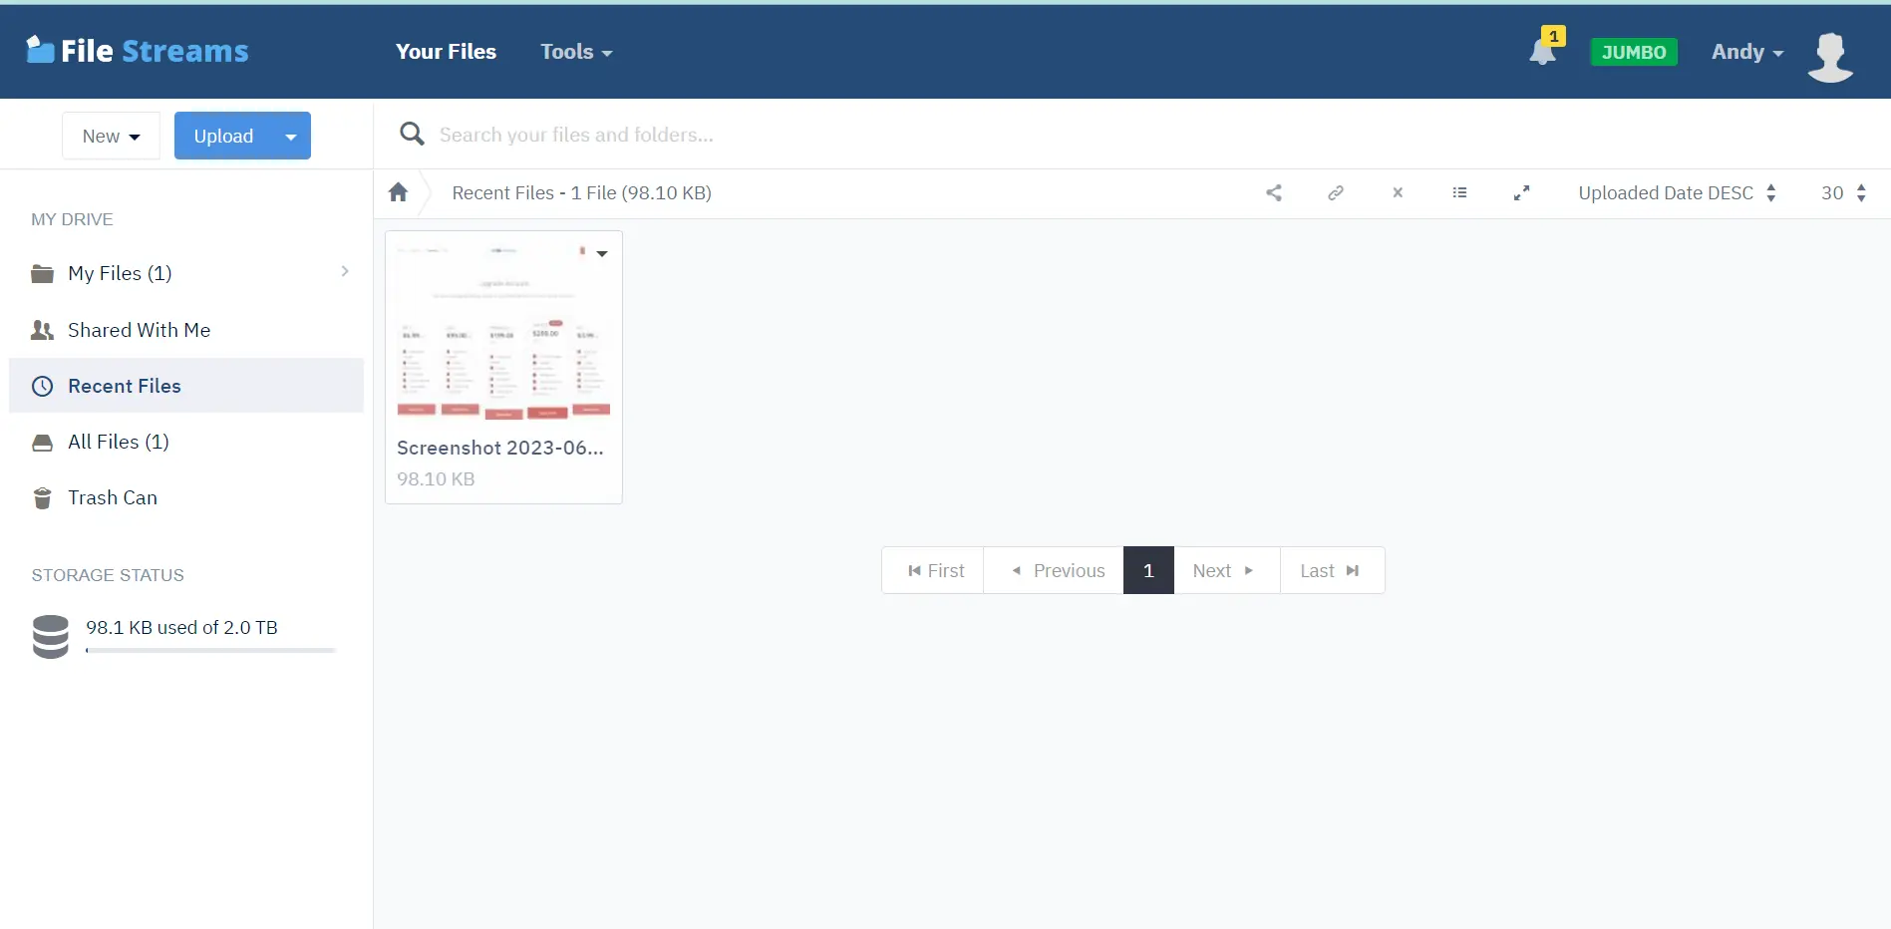
Task: Open the Your Files tab
Action: 446,52
